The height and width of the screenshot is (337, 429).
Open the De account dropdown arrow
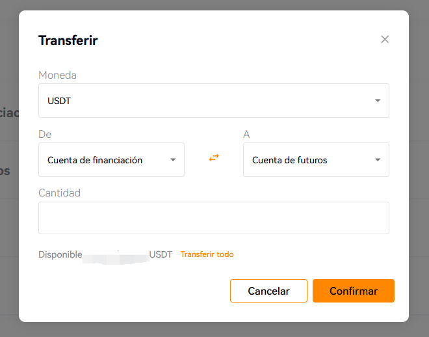[173, 159]
